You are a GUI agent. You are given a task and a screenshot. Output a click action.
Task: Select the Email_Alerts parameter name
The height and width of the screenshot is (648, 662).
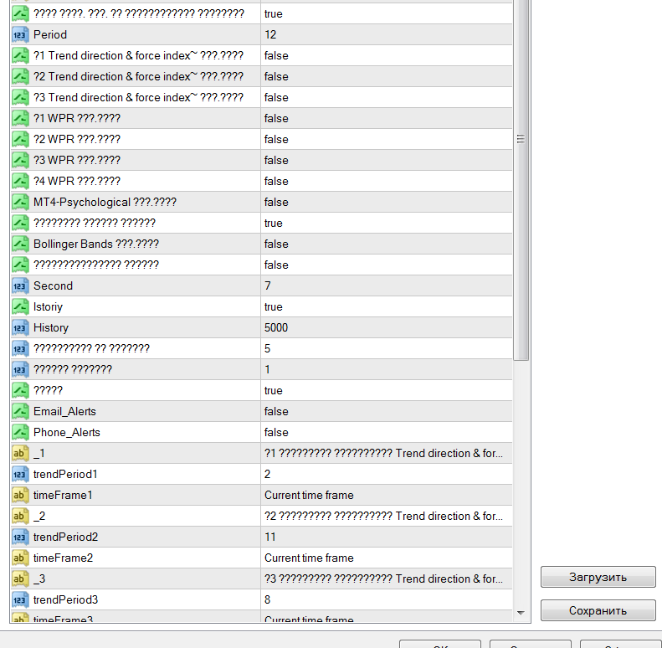64,411
